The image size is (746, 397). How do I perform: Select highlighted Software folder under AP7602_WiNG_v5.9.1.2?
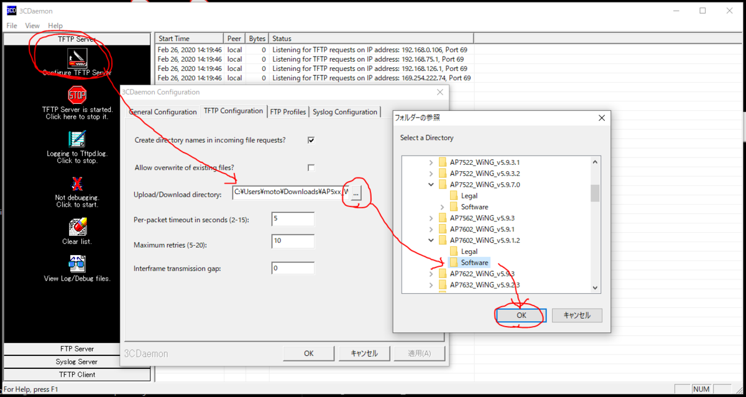click(474, 263)
